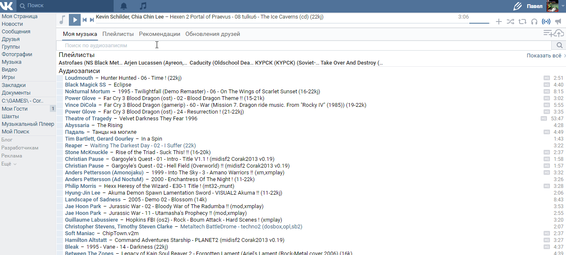Open Take Over And Destroy playlist
This screenshot has width=566, height=255.
pos(352,63)
